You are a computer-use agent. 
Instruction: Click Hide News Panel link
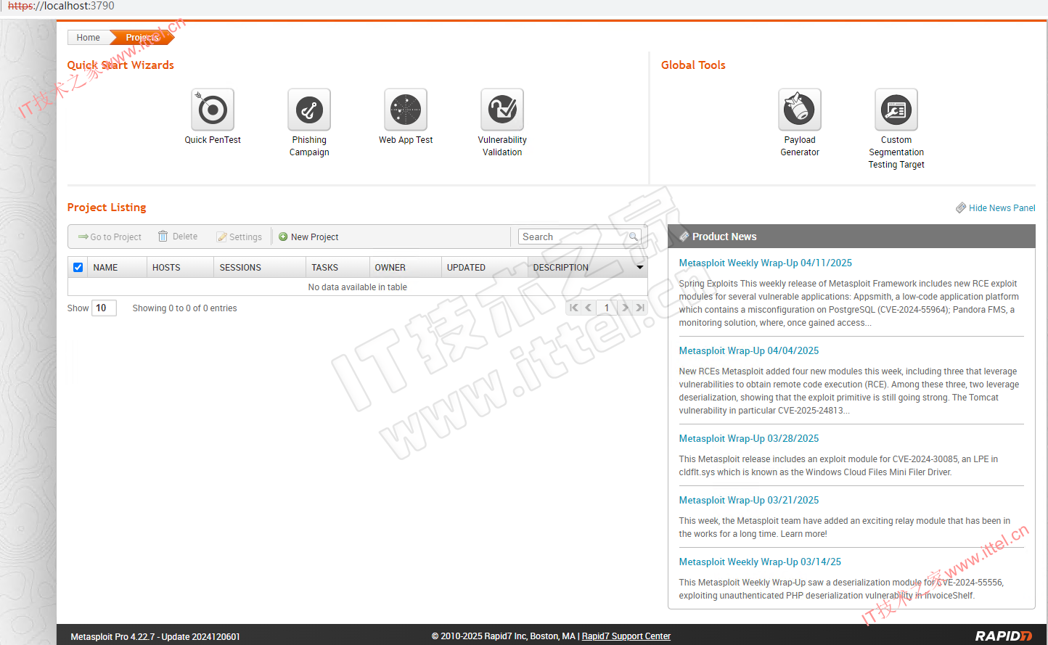(x=1002, y=208)
